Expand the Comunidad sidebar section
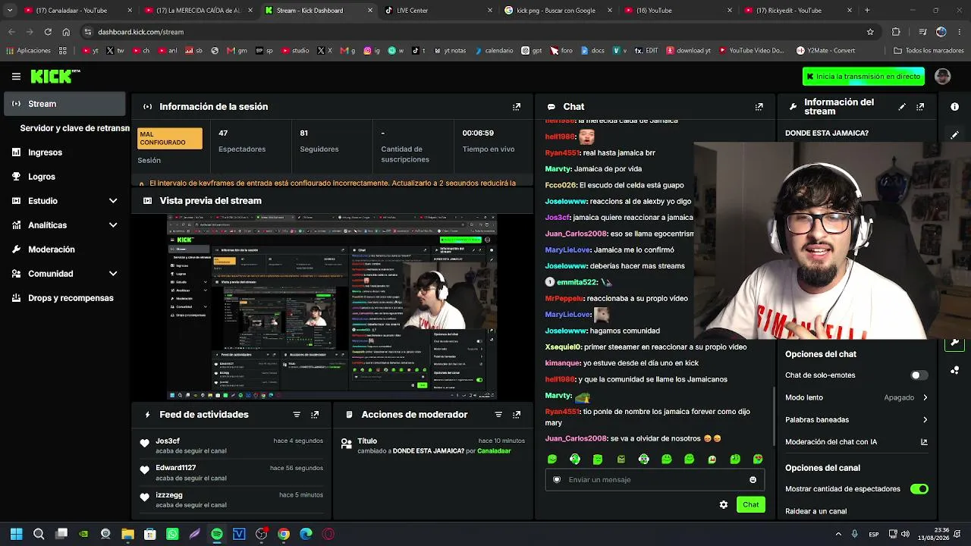The image size is (971, 546). tap(113, 274)
